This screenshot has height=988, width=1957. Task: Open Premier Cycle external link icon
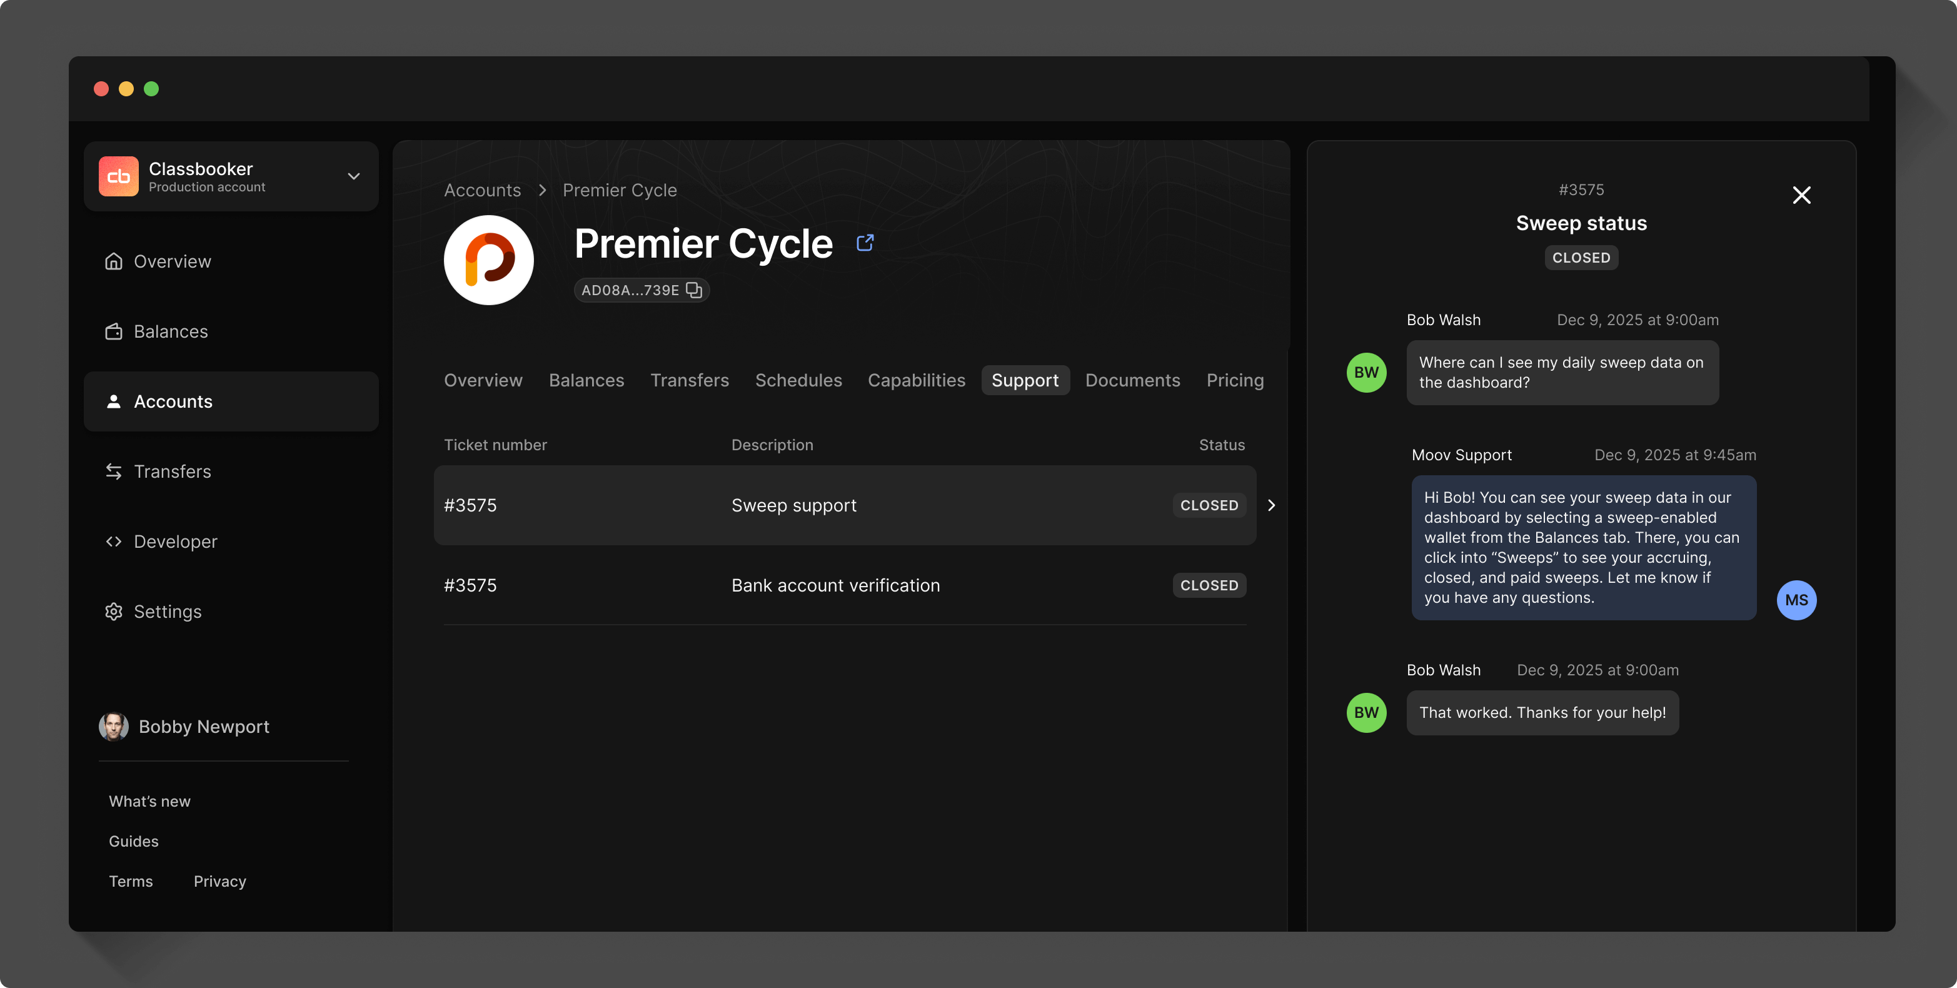point(865,243)
